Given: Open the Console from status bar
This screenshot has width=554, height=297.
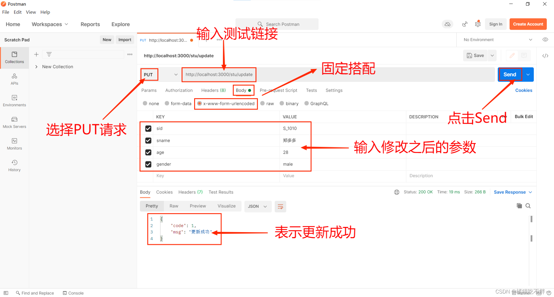Looking at the screenshot, I should [73, 293].
